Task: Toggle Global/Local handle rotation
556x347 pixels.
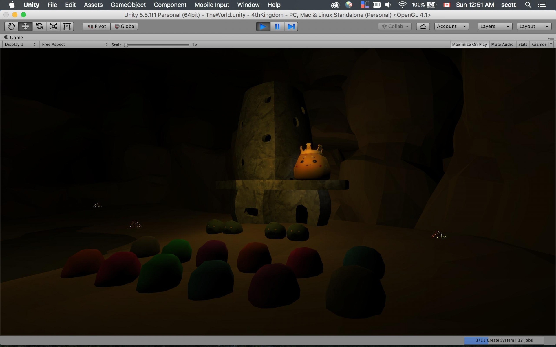Action: [125, 26]
